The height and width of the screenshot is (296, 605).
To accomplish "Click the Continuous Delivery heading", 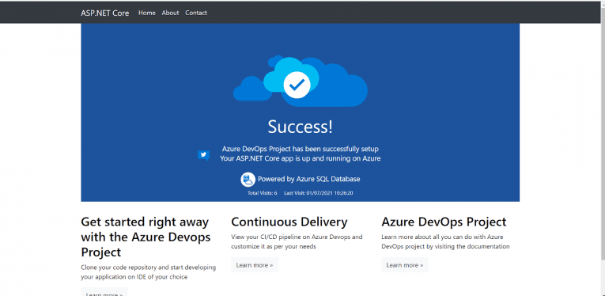I will 289,222.
